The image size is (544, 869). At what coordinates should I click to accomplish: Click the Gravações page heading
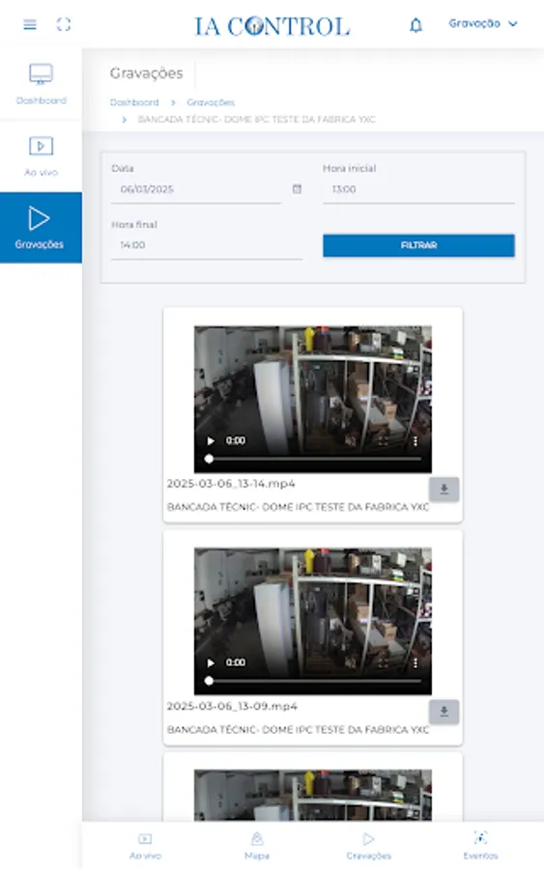click(147, 73)
